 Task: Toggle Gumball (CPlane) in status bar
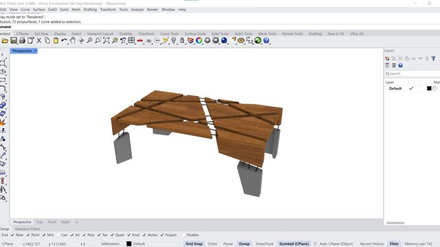pyautogui.click(x=294, y=244)
